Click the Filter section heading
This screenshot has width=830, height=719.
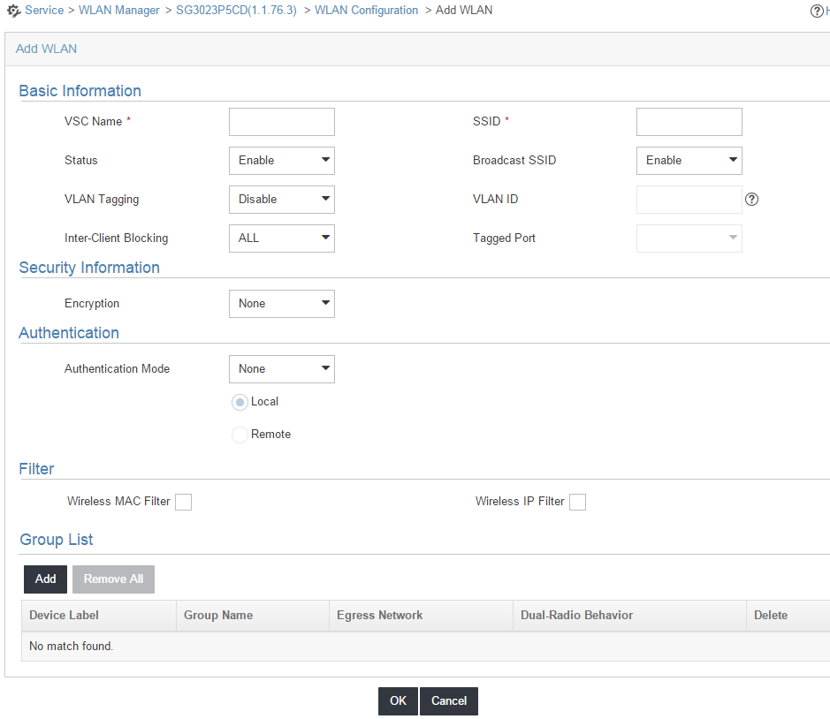pyautogui.click(x=36, y=469)
